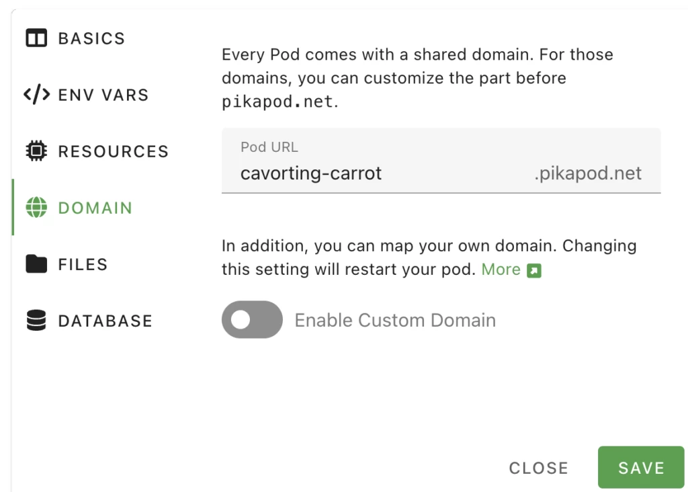Viewport: 688px width, 492px height.
Task: Select the DOMAIN tab label
Action: click(95, 208)
